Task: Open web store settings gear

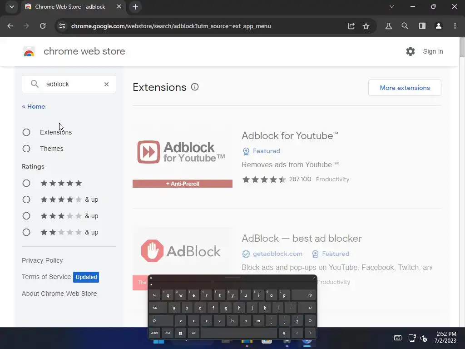Action: 411,51
